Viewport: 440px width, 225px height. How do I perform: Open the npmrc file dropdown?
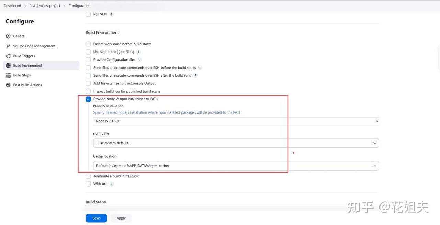(x=236, y=143)
